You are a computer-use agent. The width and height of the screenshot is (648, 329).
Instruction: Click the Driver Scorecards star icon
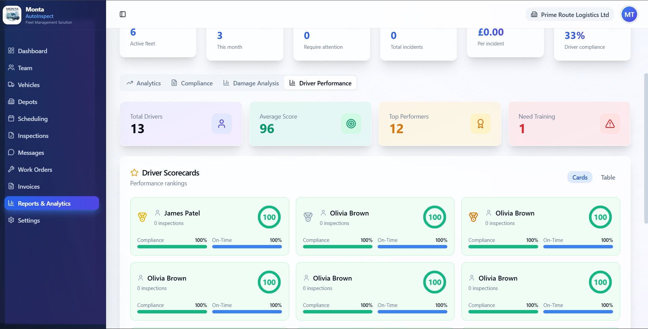(x=134, y=173)
